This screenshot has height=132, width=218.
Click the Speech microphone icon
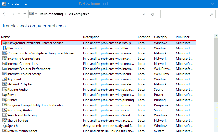[5, 126]
